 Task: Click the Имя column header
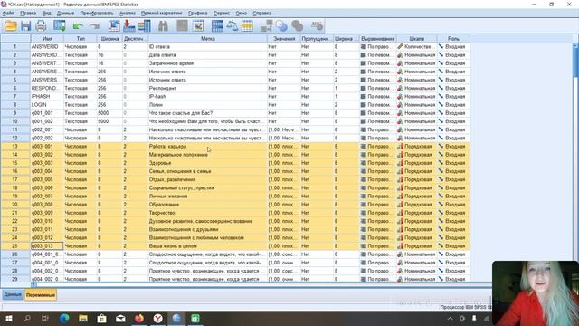click(47, 38)
